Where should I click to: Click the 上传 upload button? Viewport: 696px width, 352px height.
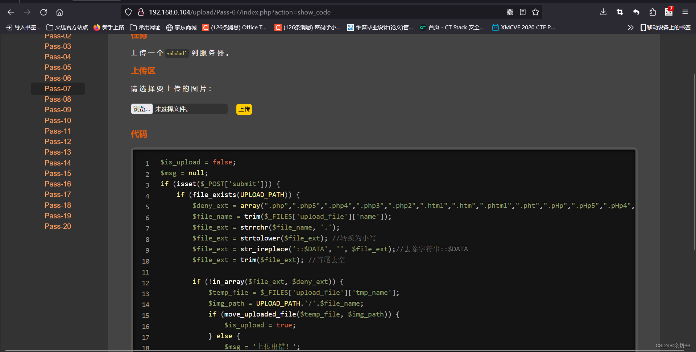point(244,109)
